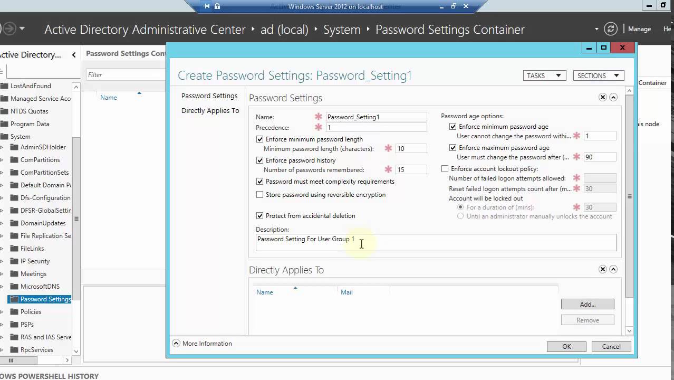Uncheck Enforce password history
The width and height of the screenshot is (674, 380).
(x=259, y=160)
